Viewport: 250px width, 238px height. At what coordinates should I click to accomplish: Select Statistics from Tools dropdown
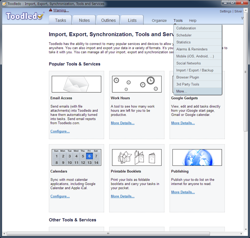(x=198, y=42)
